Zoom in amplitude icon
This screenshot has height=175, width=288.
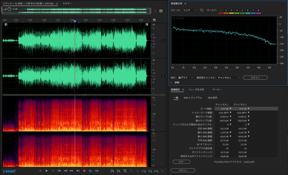[x=112, y=171]
